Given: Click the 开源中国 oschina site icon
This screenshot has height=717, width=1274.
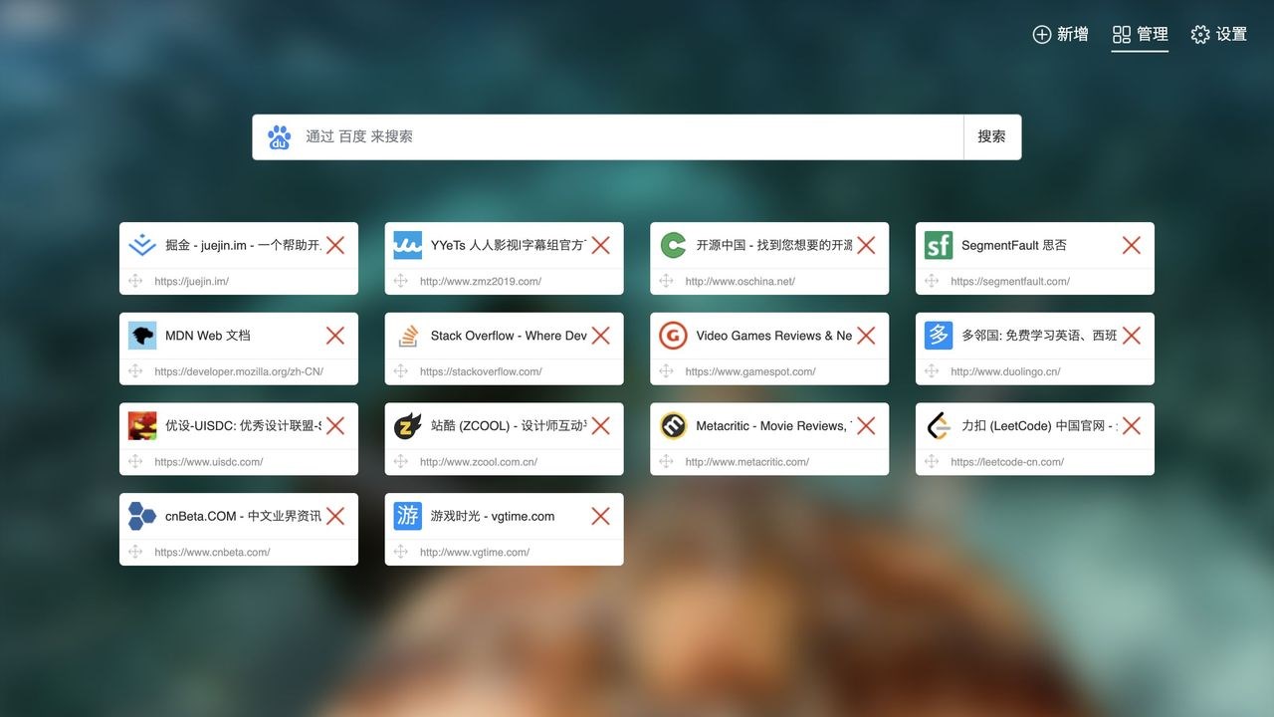Looking at the screenshot, I should (x=674, y=245).
